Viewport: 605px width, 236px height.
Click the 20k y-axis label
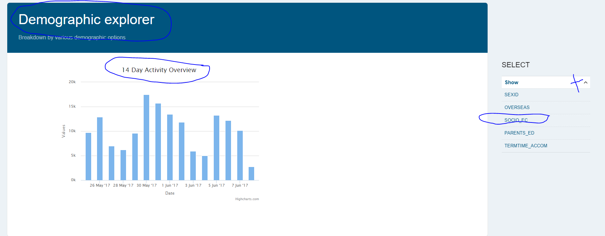click(72, 82)
